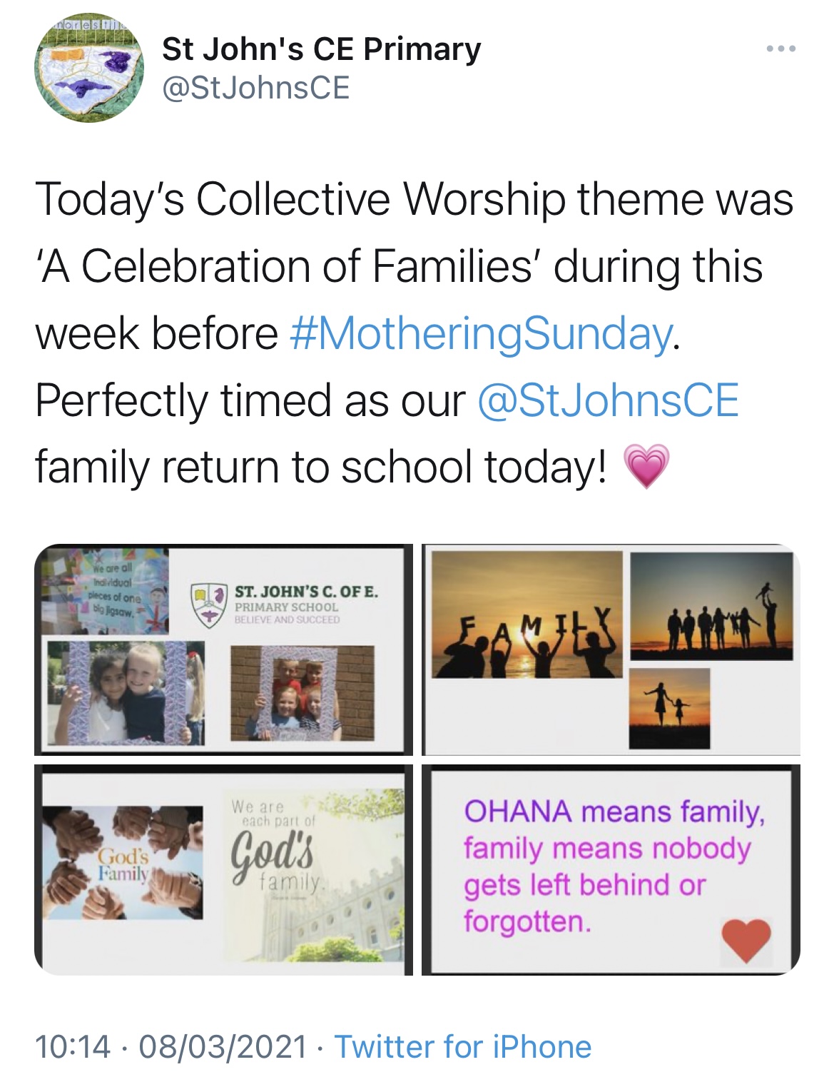View the God's Family hands image

click(223, 870)
